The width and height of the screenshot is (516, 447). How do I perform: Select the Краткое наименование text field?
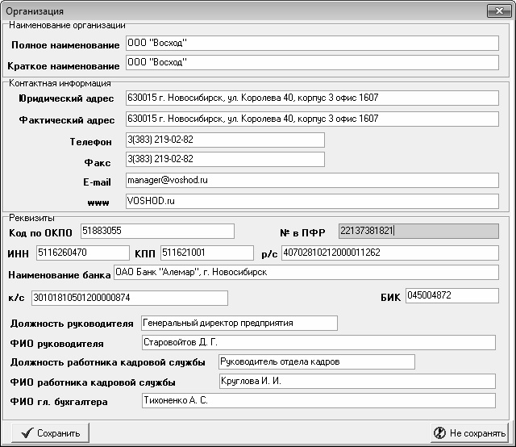point(312,63)
